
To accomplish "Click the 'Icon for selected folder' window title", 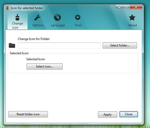I will [27, 8].
